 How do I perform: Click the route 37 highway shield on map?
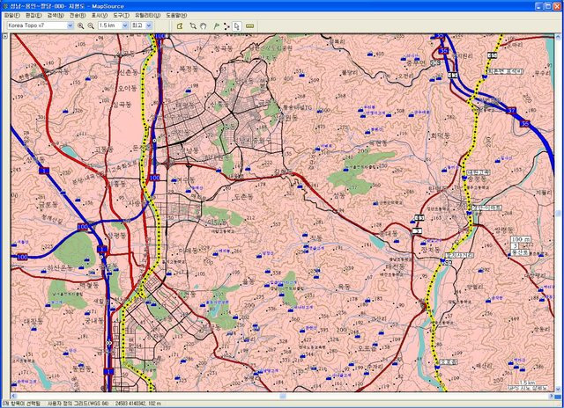pyautogui.click(x=511, y=111)
